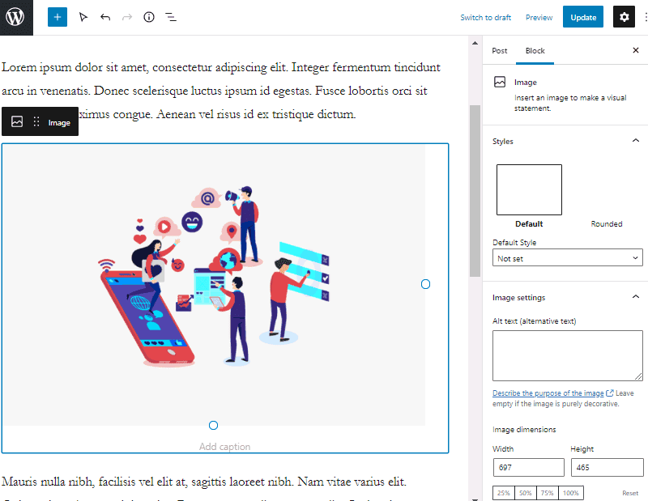Viewport: 648px width, 501px height.
Task: Click the block drag handle dots
Action: click(x=36, y=122)
